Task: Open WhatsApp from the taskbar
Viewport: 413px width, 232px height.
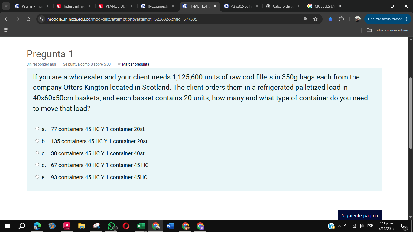Action: [x=111, y=226]
